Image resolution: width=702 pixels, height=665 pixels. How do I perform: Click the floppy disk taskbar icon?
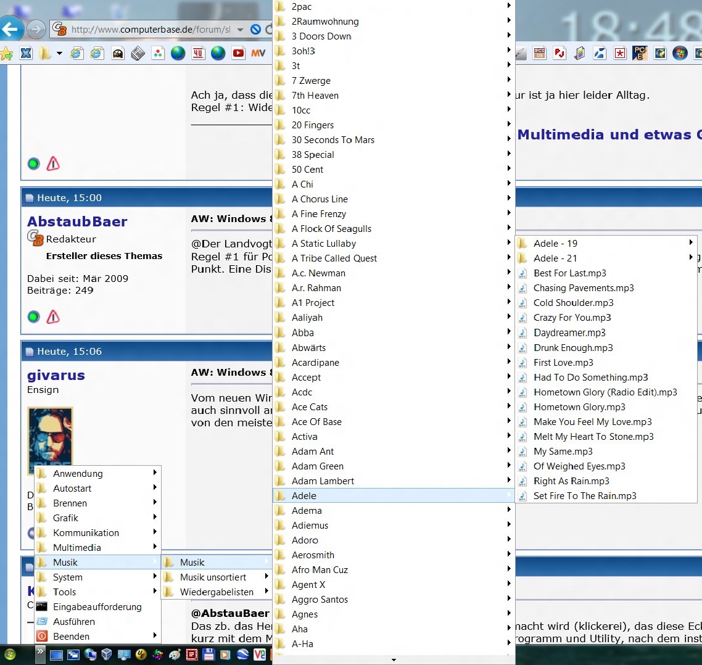209,655
